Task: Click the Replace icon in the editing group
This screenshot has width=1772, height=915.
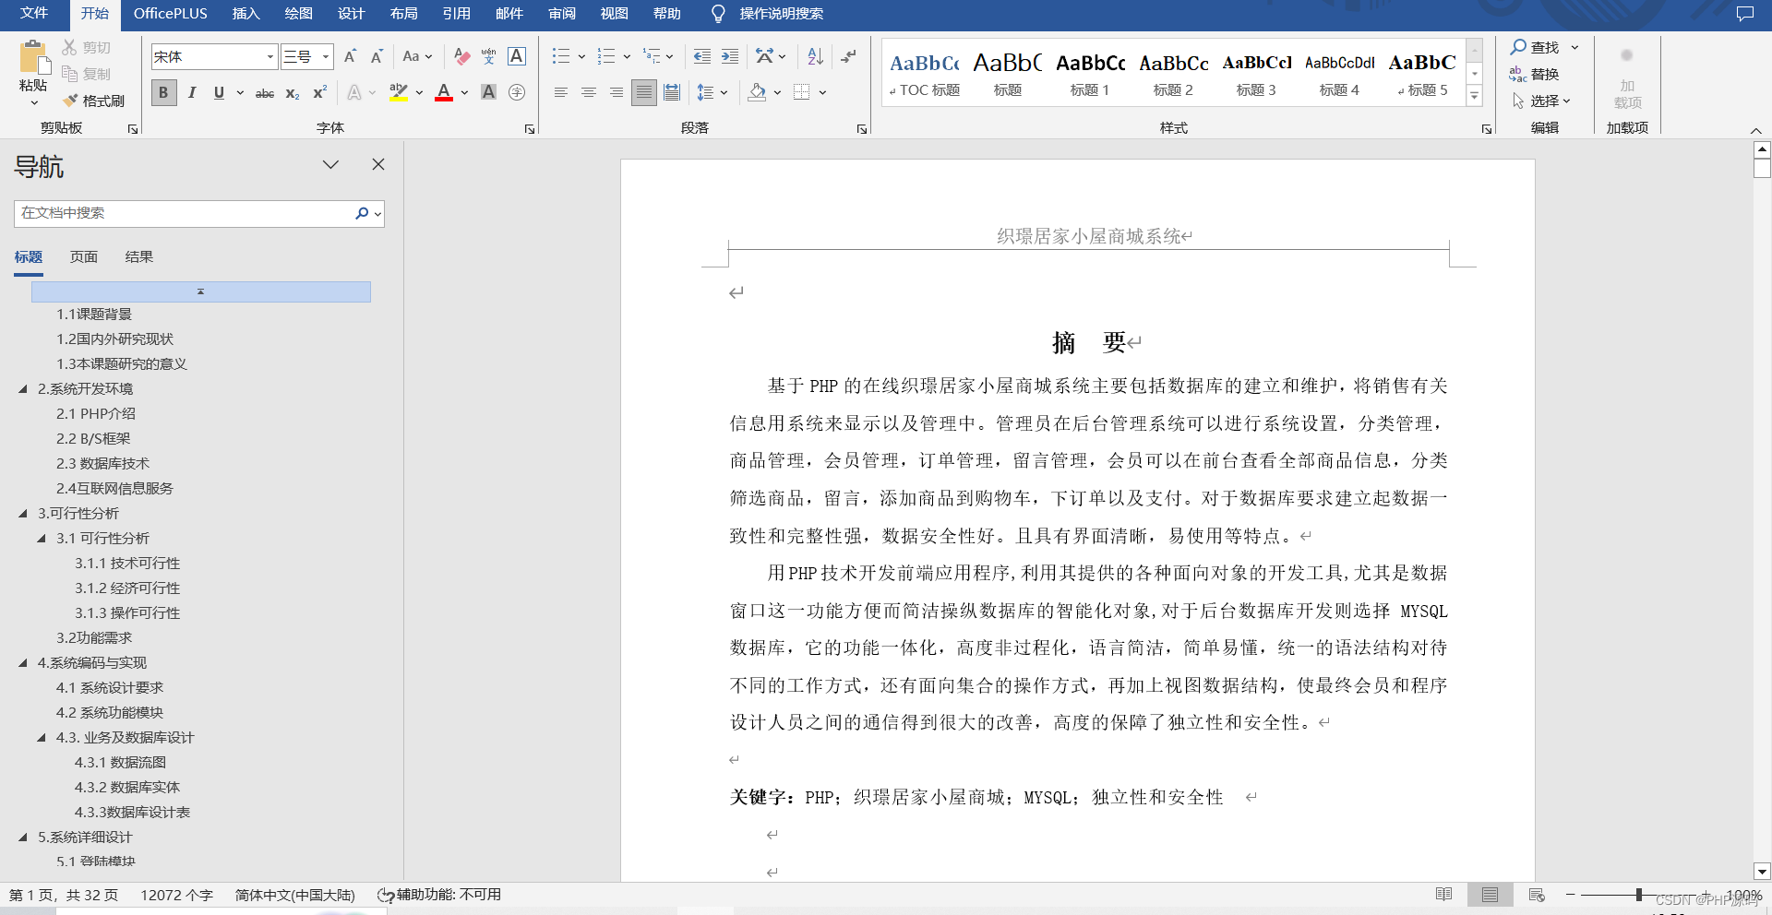Action: coord(1518,74)
